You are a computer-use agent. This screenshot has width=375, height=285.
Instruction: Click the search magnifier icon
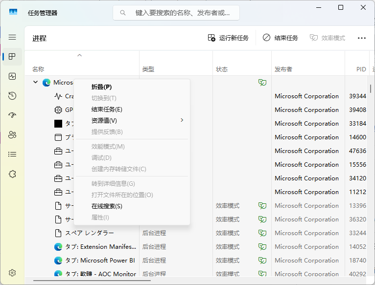[123, 13]
